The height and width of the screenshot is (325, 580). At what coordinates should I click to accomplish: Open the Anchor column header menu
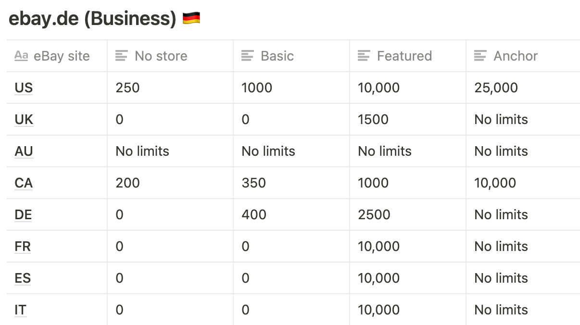[523, 56]
